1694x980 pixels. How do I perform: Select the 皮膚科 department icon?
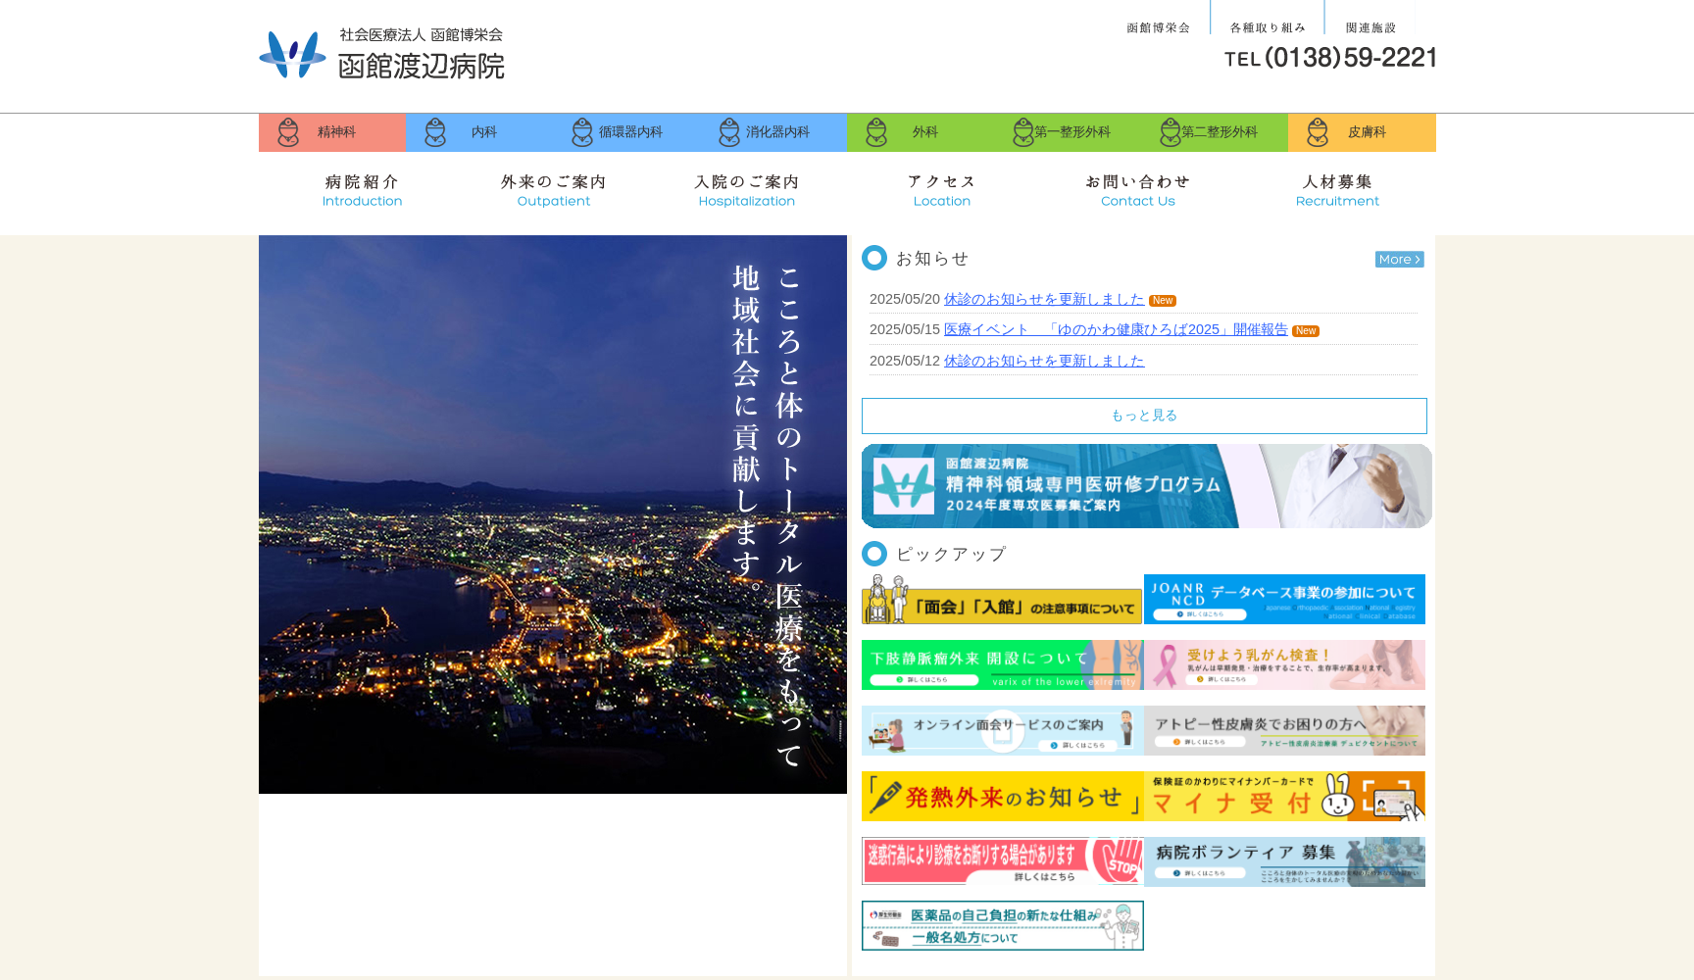click(1318, 132)
